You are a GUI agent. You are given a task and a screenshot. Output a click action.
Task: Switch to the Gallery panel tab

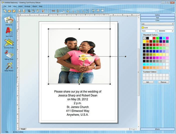tap(157, 15)
